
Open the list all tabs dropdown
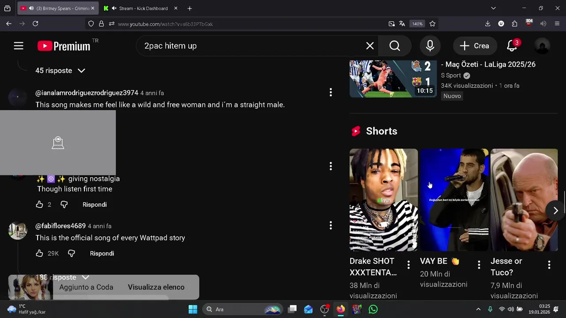(x=493, y=8)
